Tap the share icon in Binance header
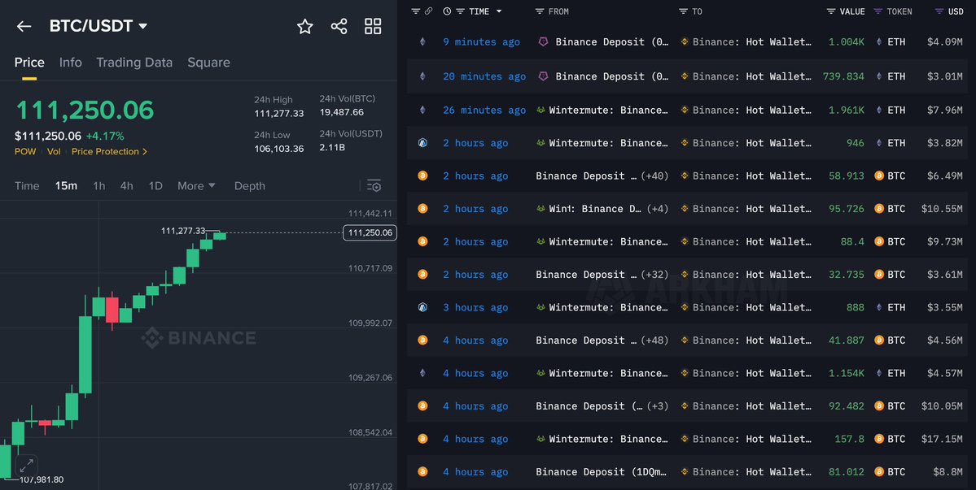 pyautogui.click(x=339, y=26)
